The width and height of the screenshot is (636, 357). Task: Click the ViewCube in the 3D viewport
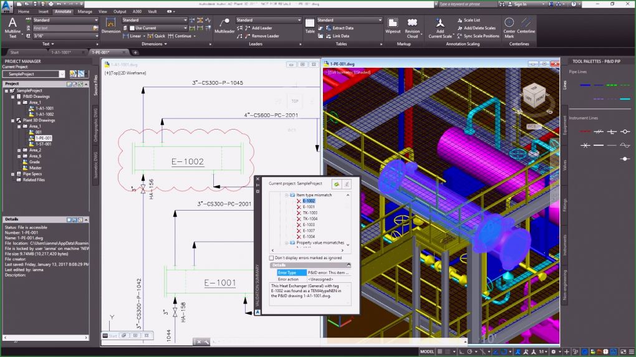pyautogui.click(x=534, y=96)
